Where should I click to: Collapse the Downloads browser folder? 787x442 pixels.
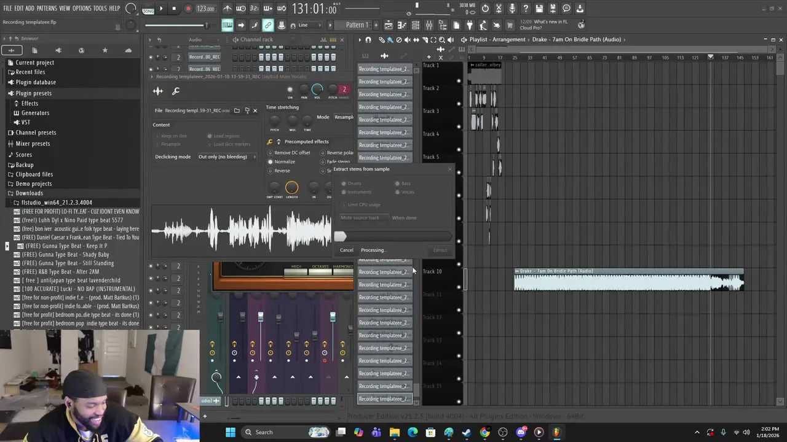point(29,193)
